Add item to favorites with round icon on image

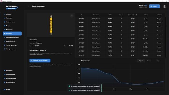72,16
